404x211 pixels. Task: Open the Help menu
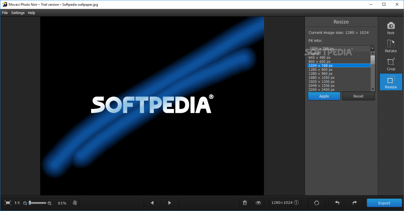point(31,13)
